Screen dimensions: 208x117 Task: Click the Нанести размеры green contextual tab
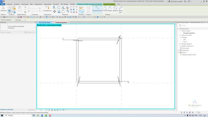pos(109,4)
